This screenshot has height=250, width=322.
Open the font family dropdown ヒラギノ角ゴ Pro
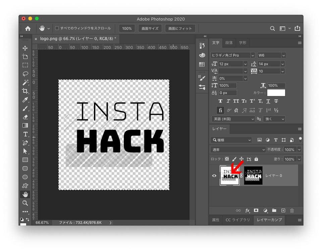pos(233,55)
